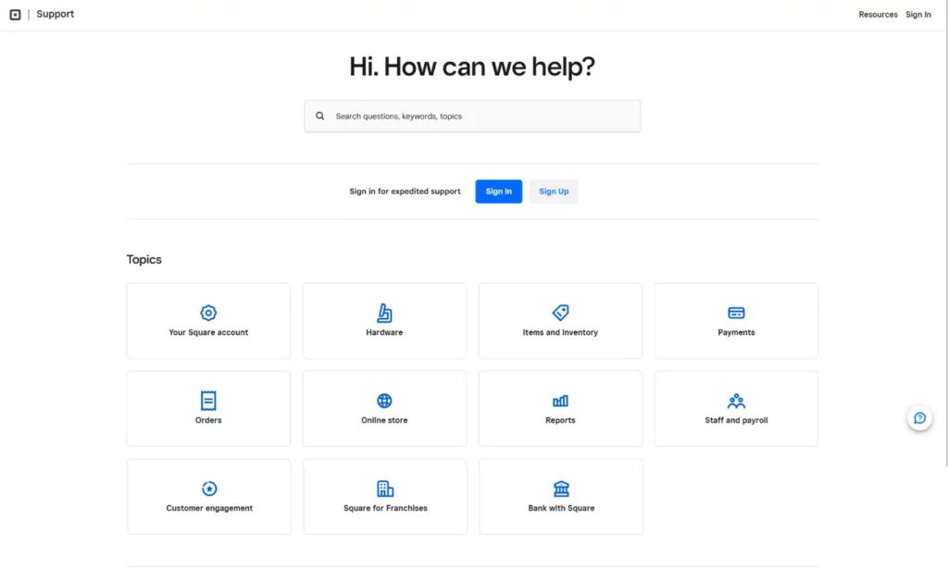948x568 pixels.
Task: Open the Online store topic
Action: pyautogui.click(x=384, y=408)
